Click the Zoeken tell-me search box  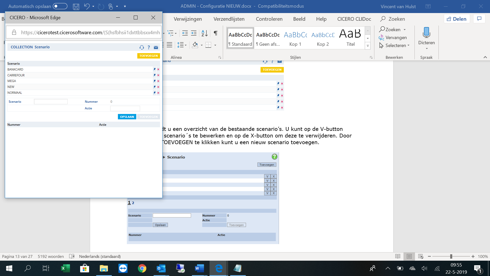coord(393,19)
